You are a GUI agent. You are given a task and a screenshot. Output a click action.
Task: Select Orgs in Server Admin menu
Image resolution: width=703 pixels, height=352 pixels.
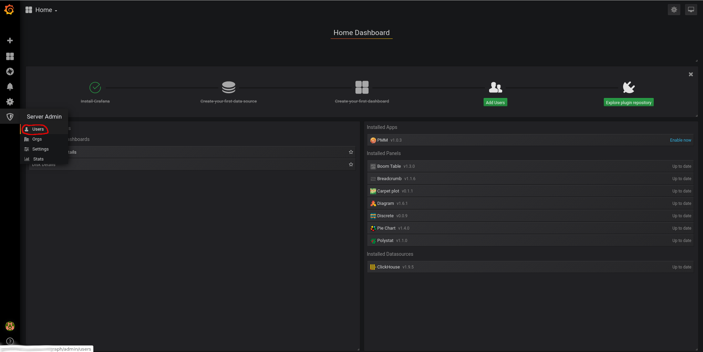point(37,139)
